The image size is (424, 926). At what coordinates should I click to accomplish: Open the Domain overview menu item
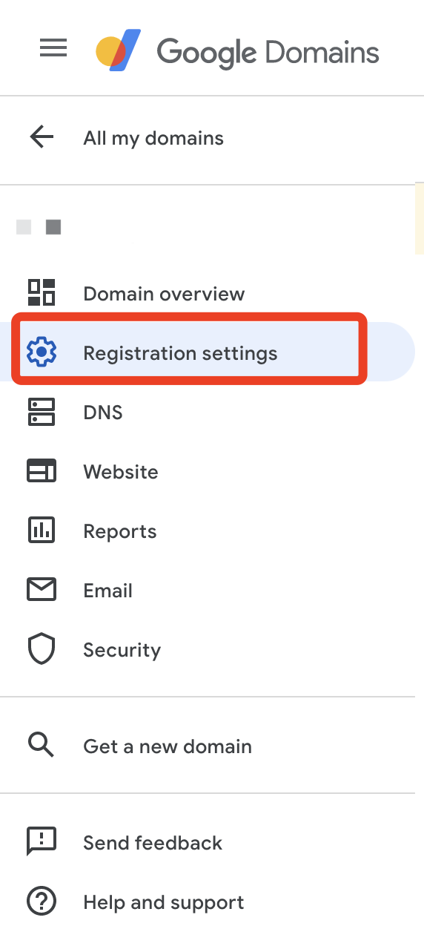(164, 294)
